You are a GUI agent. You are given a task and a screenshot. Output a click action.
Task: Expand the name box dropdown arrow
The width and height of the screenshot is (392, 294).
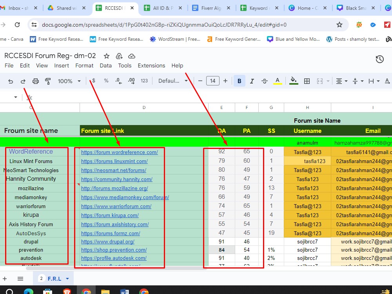pyautogui.click(x=16, y=97)
